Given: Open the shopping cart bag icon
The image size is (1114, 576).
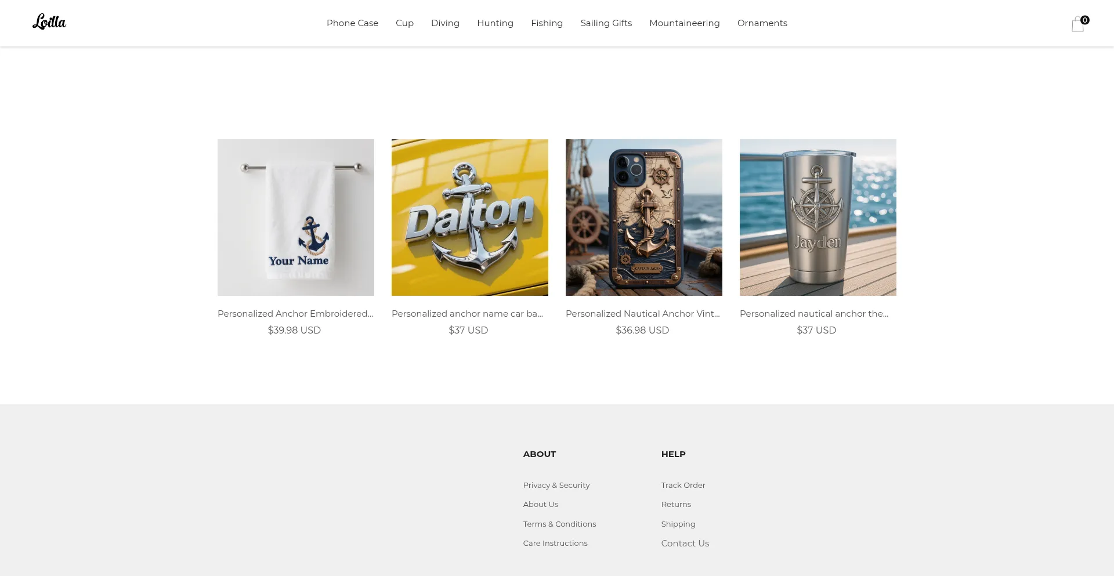Looking at the screenshot, I should (1078, 24).
